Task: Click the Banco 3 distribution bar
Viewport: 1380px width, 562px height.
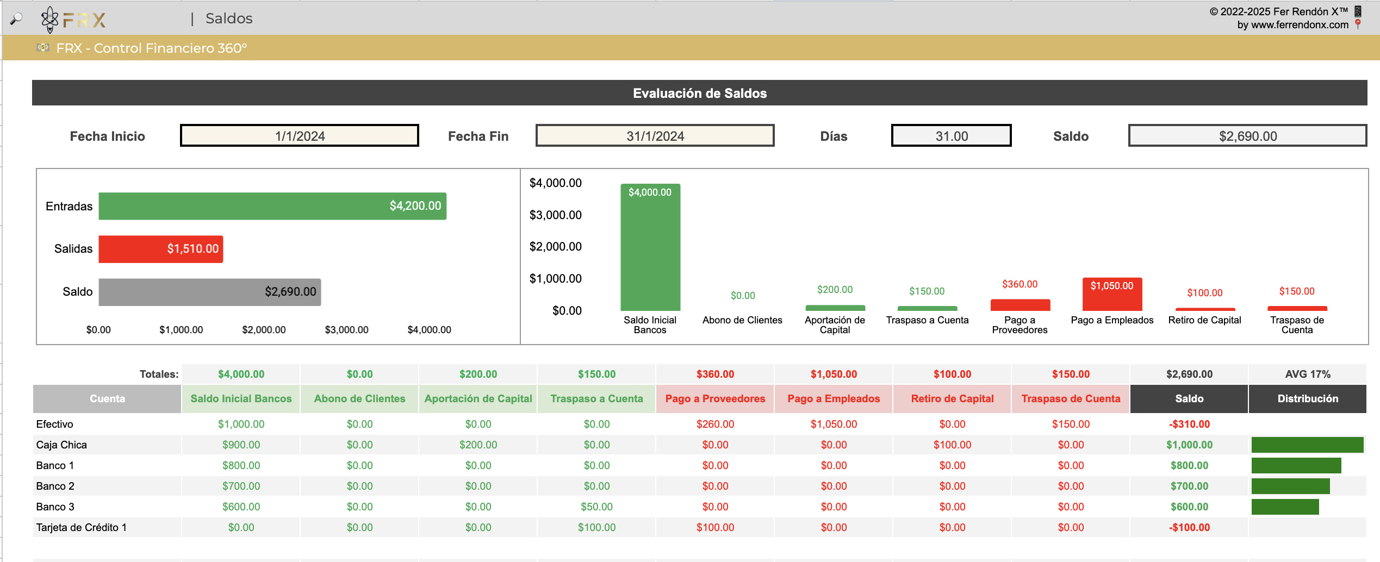Action: (x=1285, y=507)
